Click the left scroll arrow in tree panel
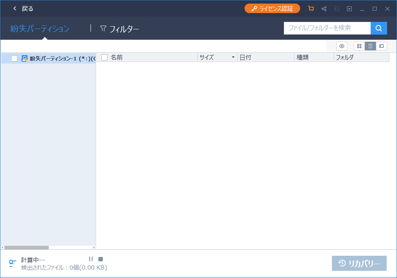The height and width of the screenshot is (278, 397). (2, 247)
